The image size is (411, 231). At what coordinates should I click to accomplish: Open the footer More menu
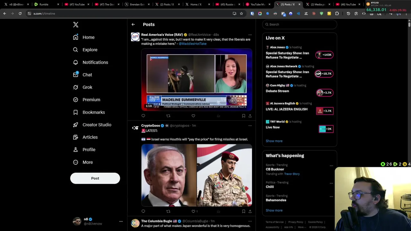pyautogui.click(x=302, y=227)
